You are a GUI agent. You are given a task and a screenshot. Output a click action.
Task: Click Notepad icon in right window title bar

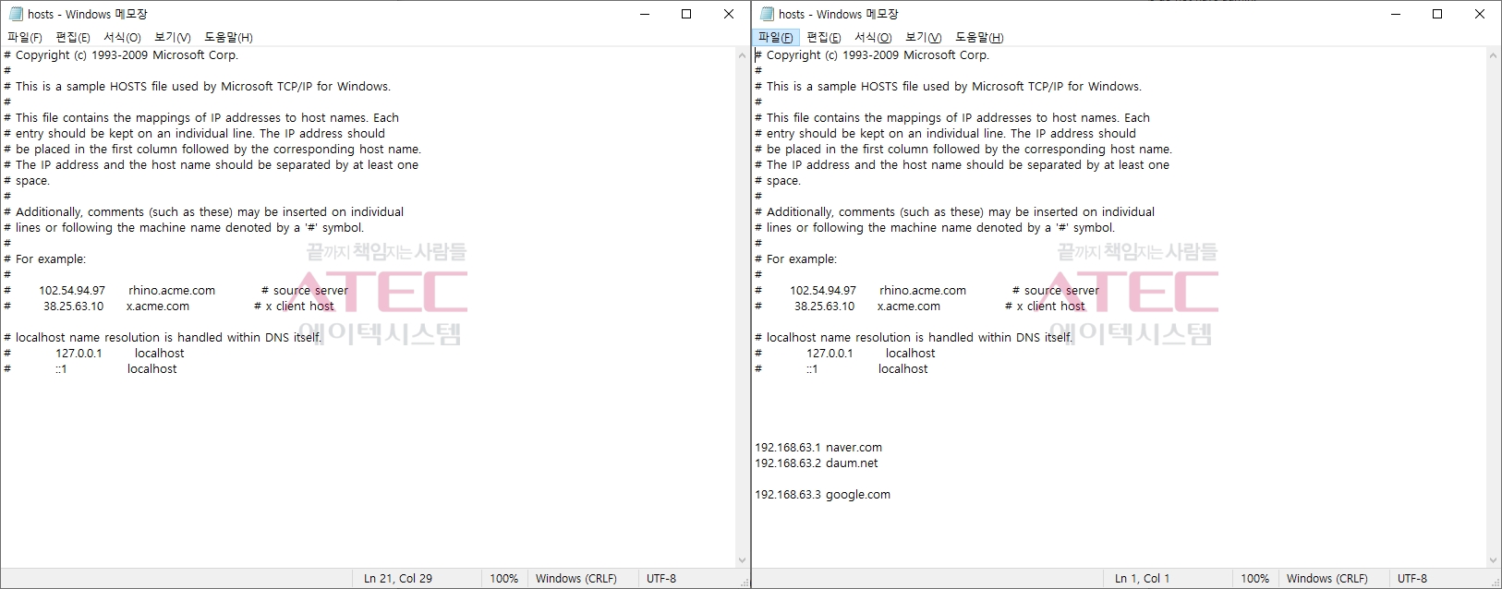pyautogui.click(x=767, y=14)
